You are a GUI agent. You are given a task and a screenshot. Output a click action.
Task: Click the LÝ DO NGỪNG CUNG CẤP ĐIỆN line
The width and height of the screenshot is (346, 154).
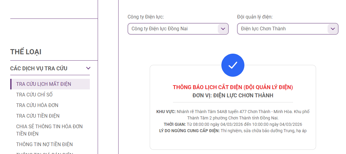click(233, 131)
